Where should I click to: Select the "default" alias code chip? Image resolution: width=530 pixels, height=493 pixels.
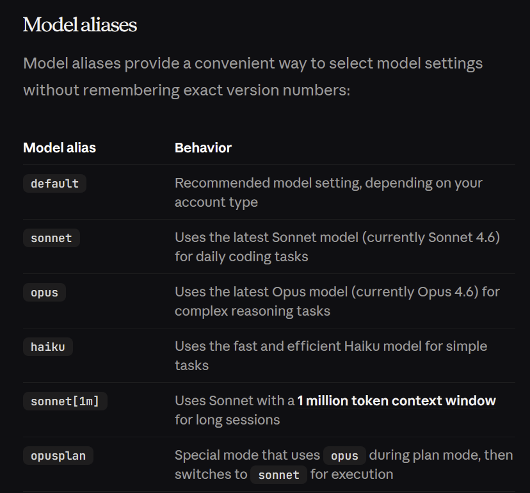tap(54, 184)
